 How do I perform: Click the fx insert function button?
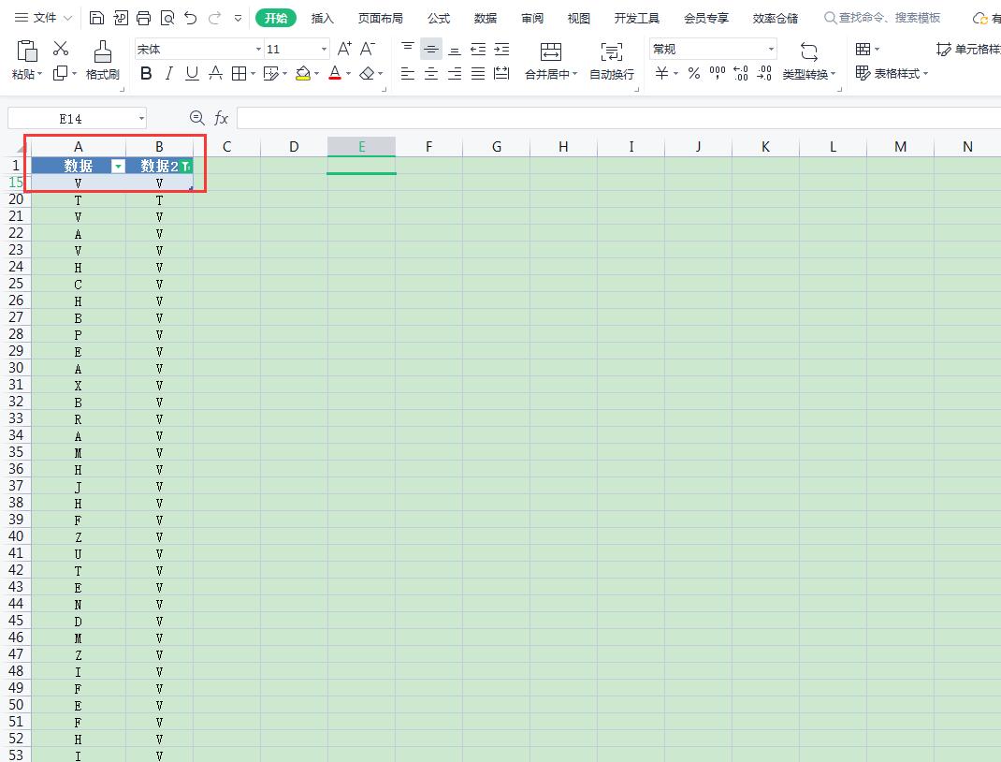(x=221, y=118)
